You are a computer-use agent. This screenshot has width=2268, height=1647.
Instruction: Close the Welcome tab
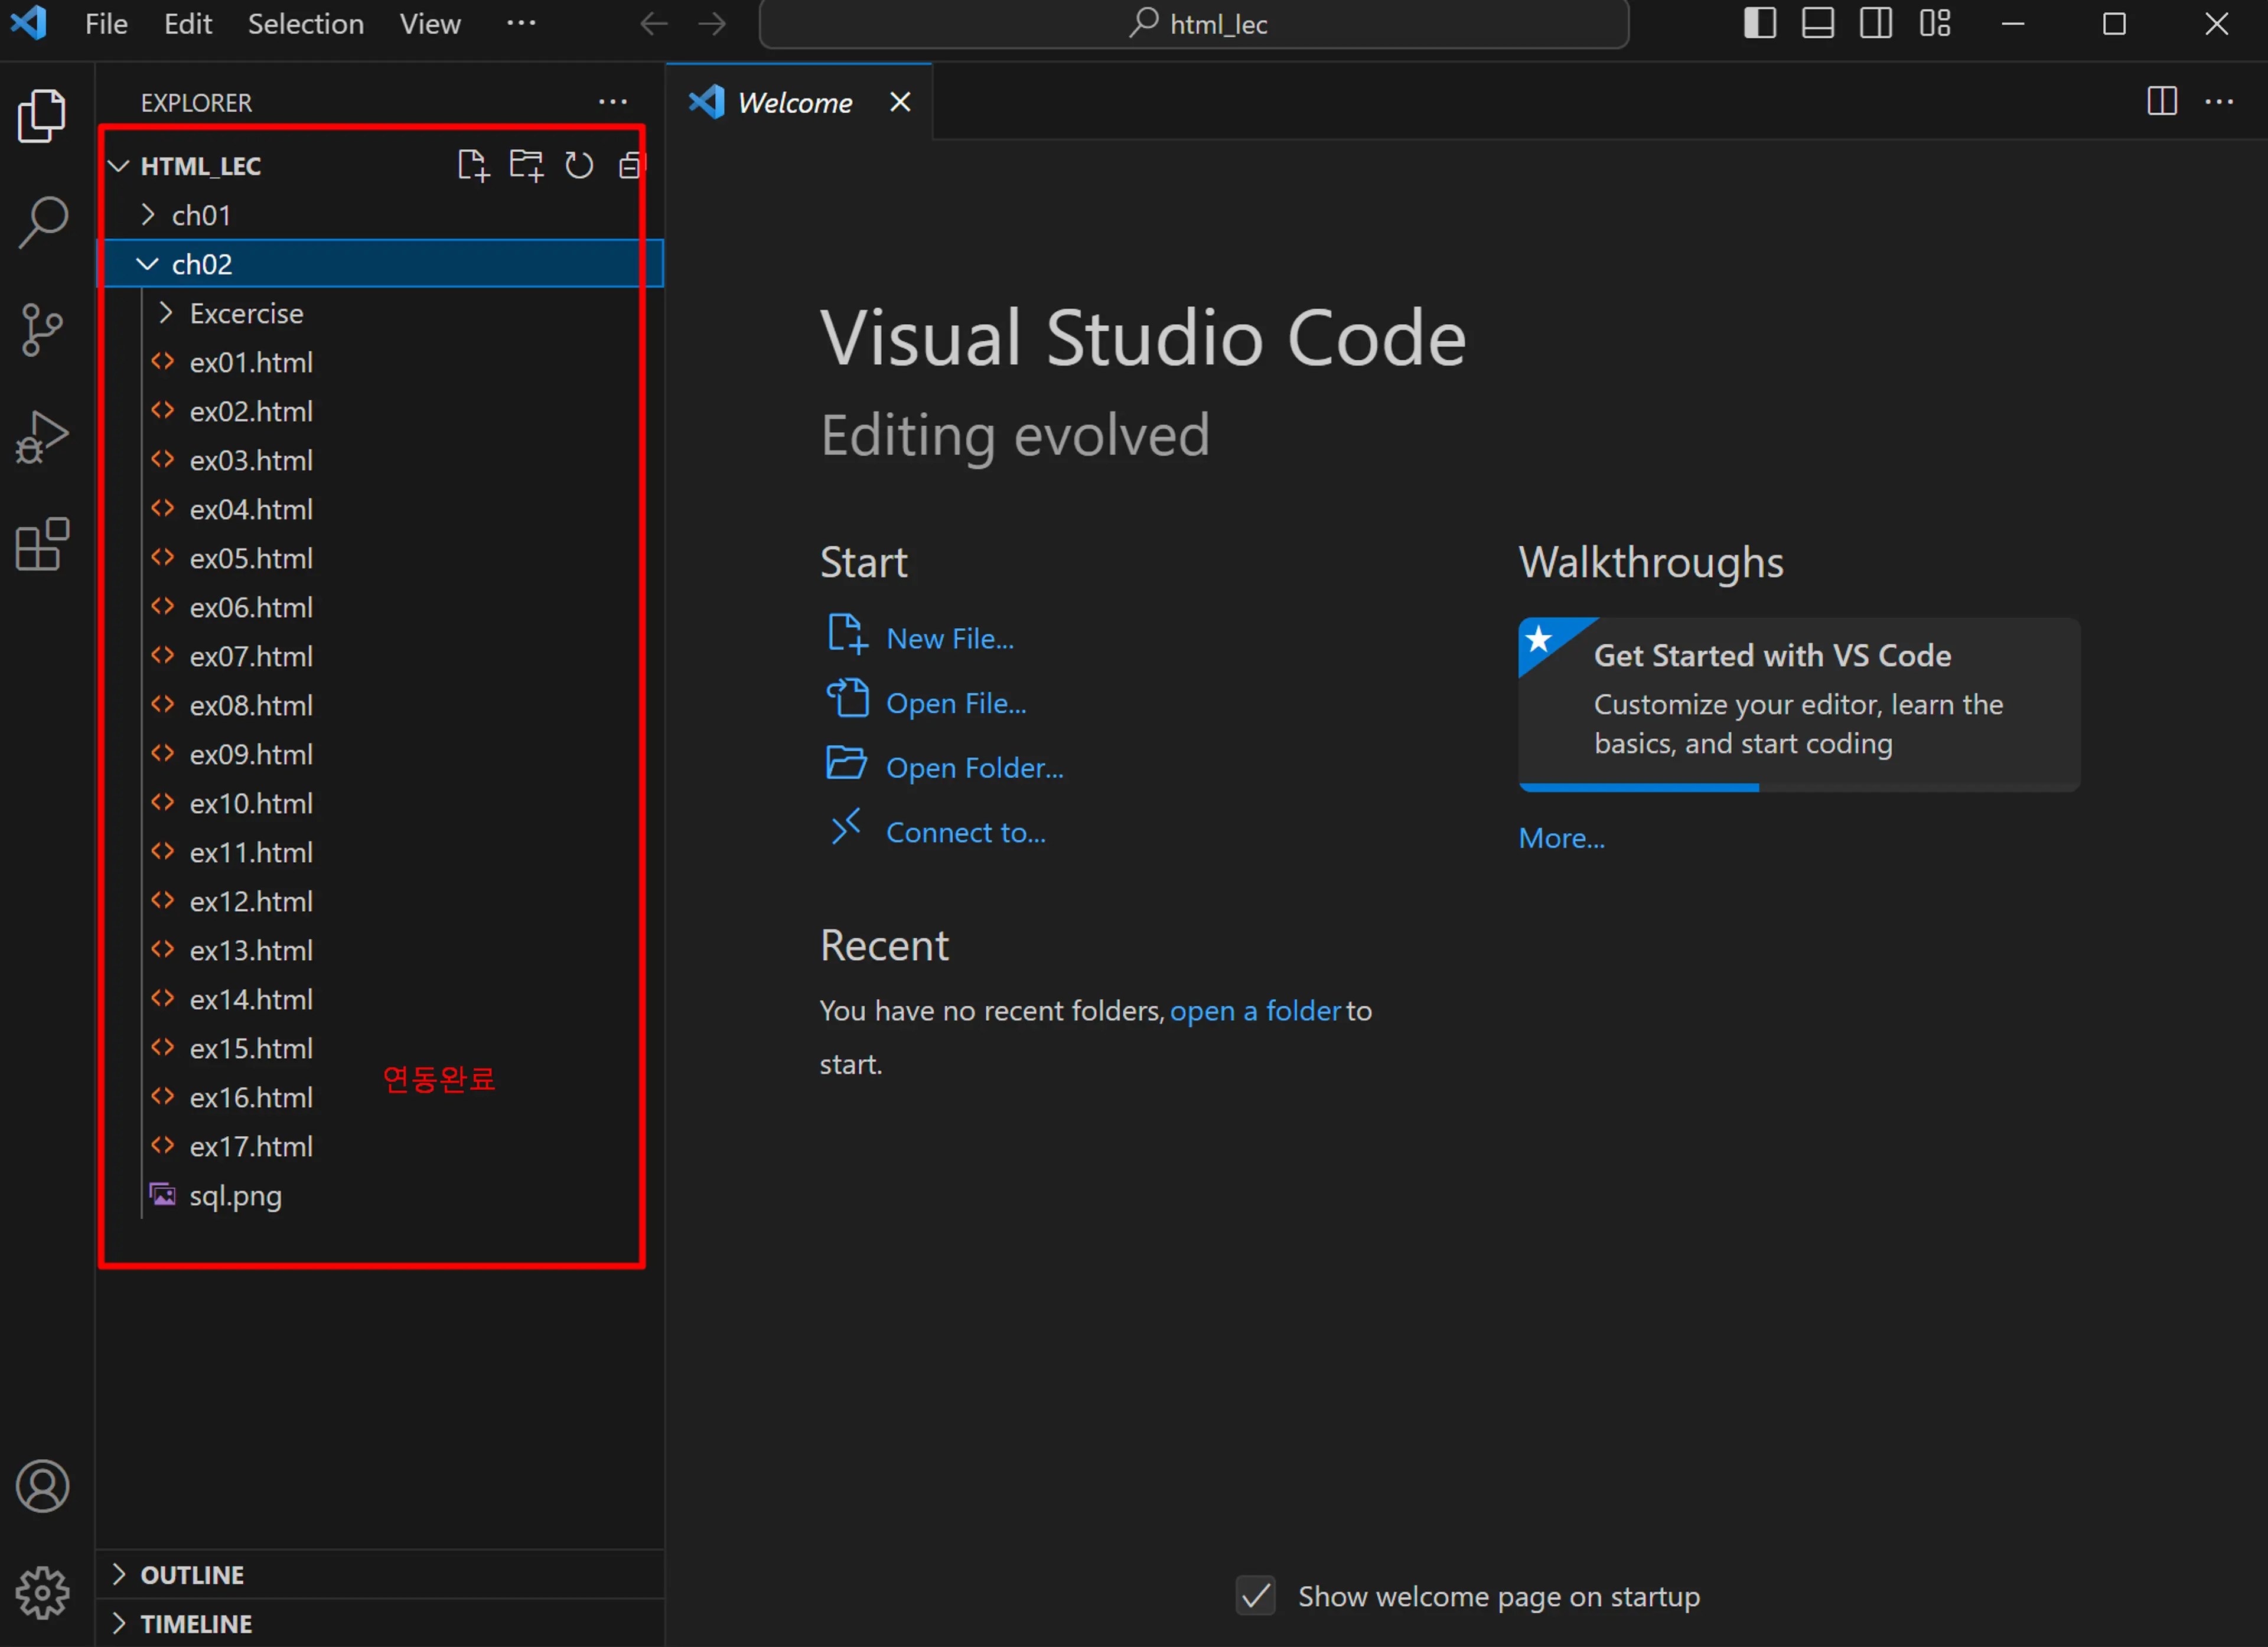900,102
